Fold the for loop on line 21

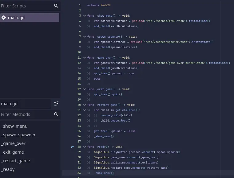click(x=85, y=110)
